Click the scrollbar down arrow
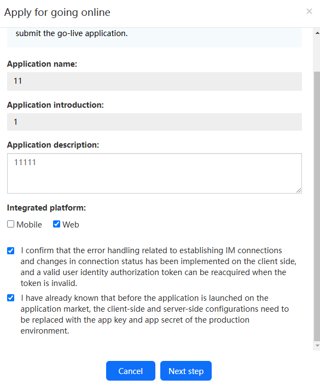320x391 pixels. point(317,346)
